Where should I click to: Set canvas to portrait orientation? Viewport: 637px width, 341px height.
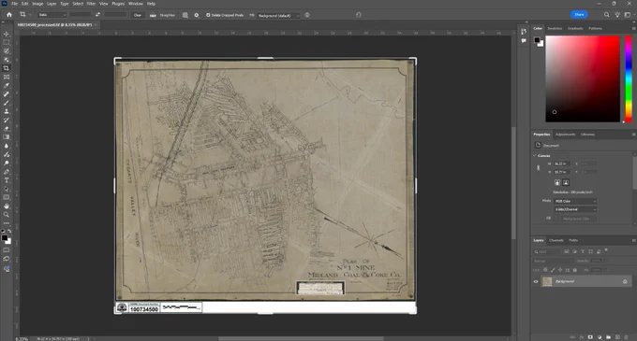pos(557,183)
